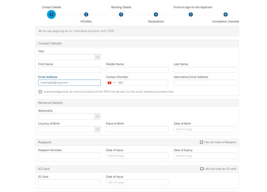This screenshot has width=267, height=192.
Task: Check 'I do not have an ID card'
Action: [x=202, y=169]
